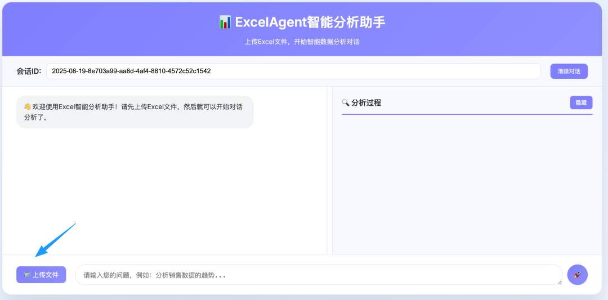Click the 上传文件 upload button
The image size is (608, 300).
pyautogui.click(x=41, y=275)
